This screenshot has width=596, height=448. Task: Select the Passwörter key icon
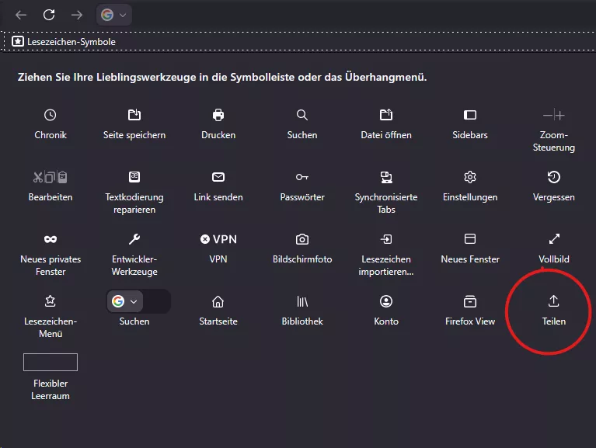click(x=302, y=177)
